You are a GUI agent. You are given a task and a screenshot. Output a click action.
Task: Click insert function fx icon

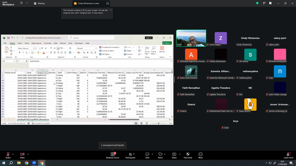click(27, 61)
